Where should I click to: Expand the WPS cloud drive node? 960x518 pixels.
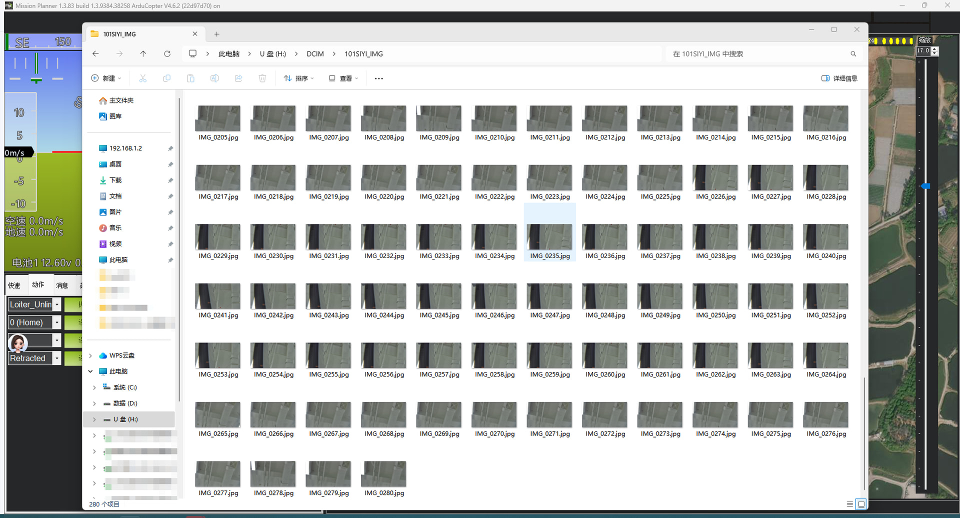point(90,355)
